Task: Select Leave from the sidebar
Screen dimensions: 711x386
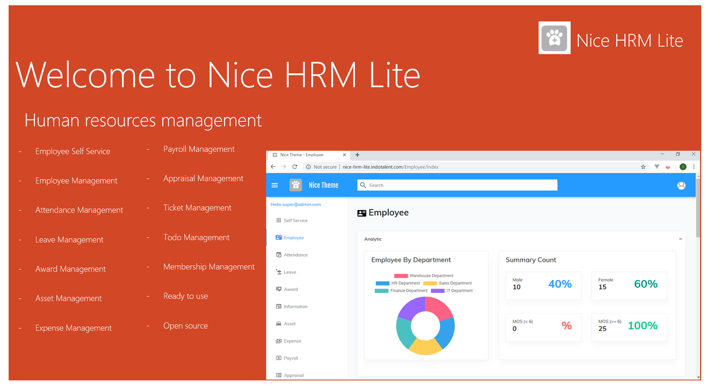Action: (x=290, y=272)
